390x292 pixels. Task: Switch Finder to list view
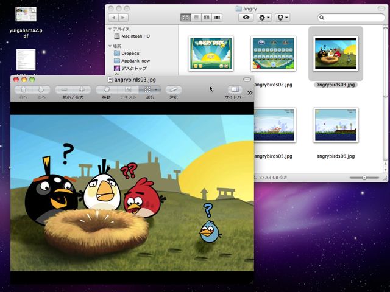[x=196, y=18]
